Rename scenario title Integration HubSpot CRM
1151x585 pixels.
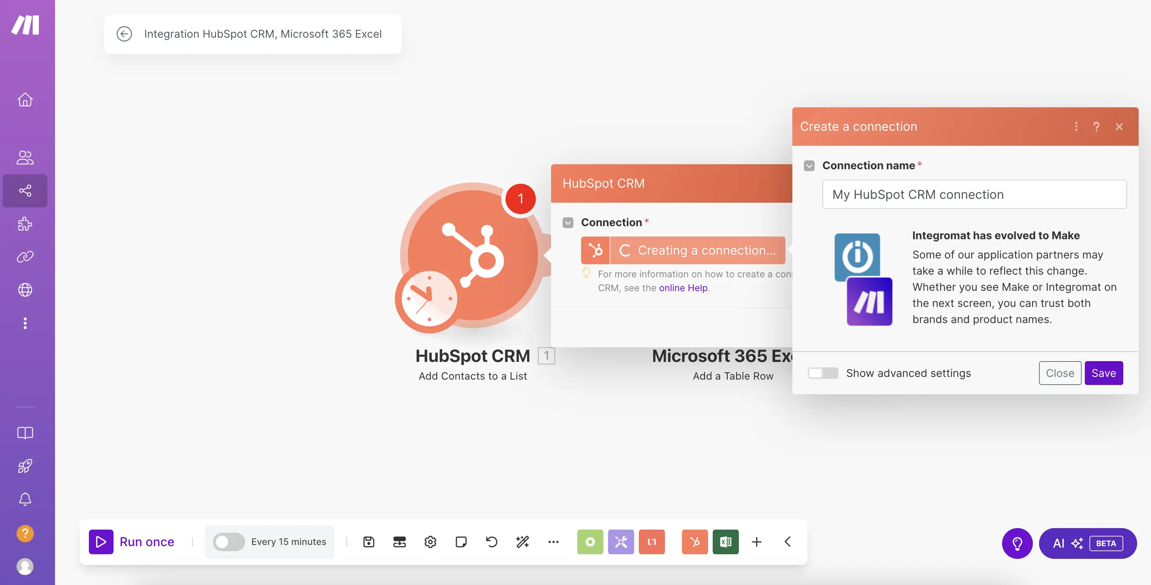(x=263, y=34)
